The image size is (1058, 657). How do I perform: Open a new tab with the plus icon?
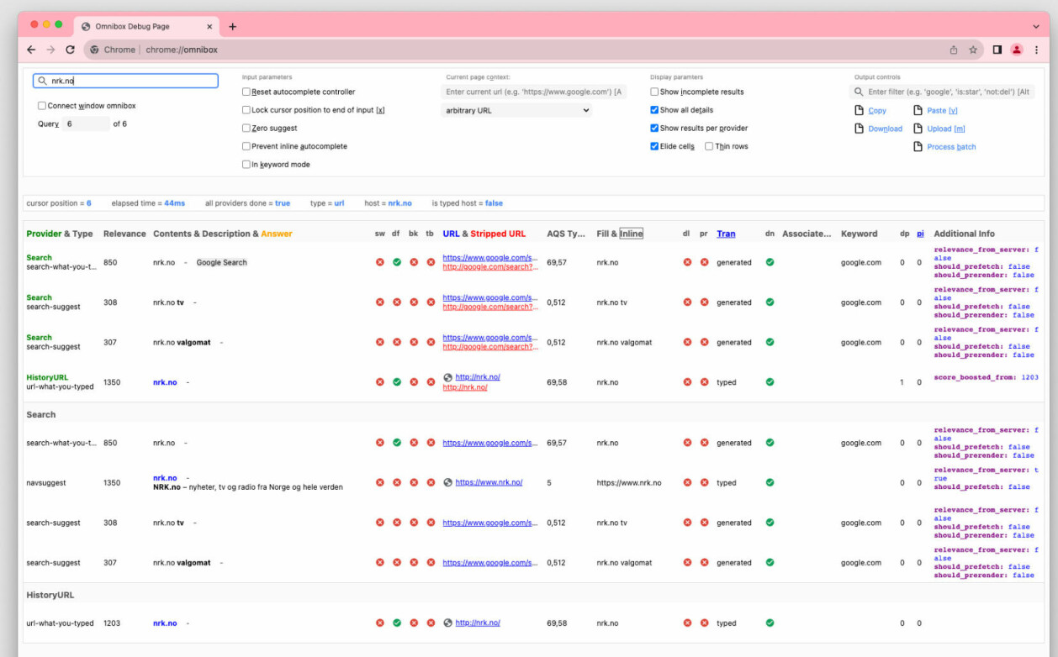[x=233, y=26]
